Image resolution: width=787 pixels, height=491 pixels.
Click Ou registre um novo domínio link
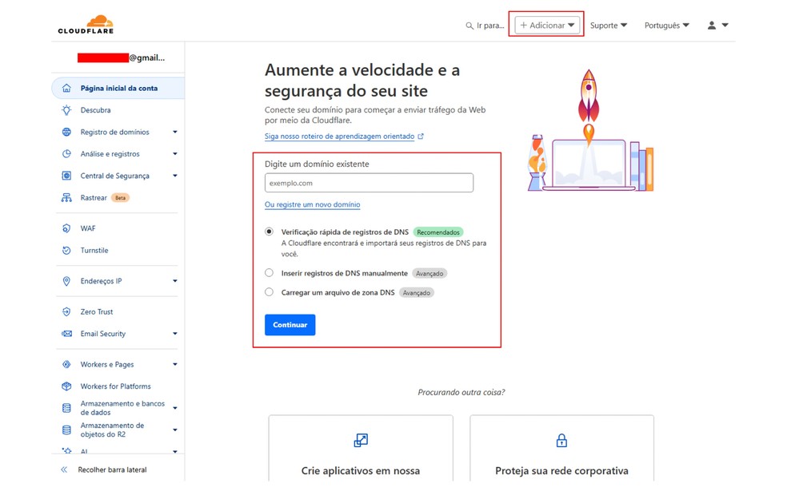pos(312,204)
